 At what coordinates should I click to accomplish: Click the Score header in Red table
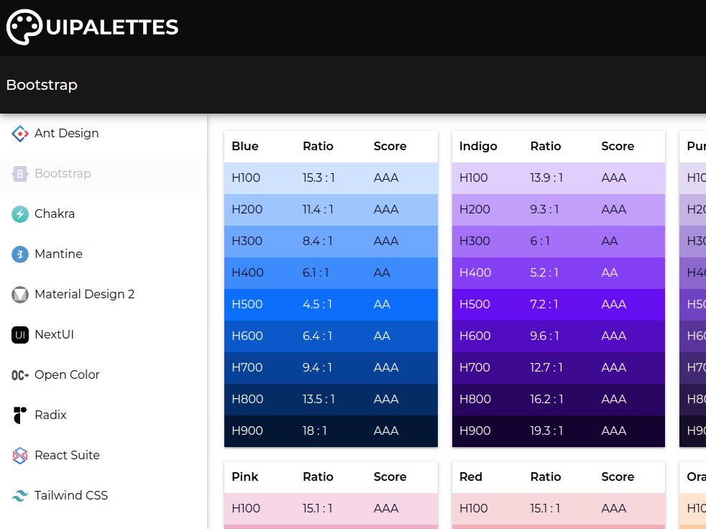[x=618, y=477]
